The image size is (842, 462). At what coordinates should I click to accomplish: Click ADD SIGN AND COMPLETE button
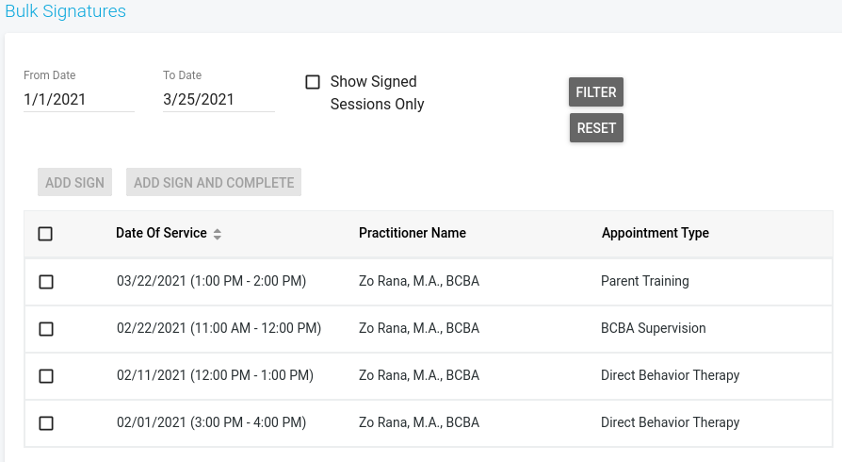[x=214, y=182]
